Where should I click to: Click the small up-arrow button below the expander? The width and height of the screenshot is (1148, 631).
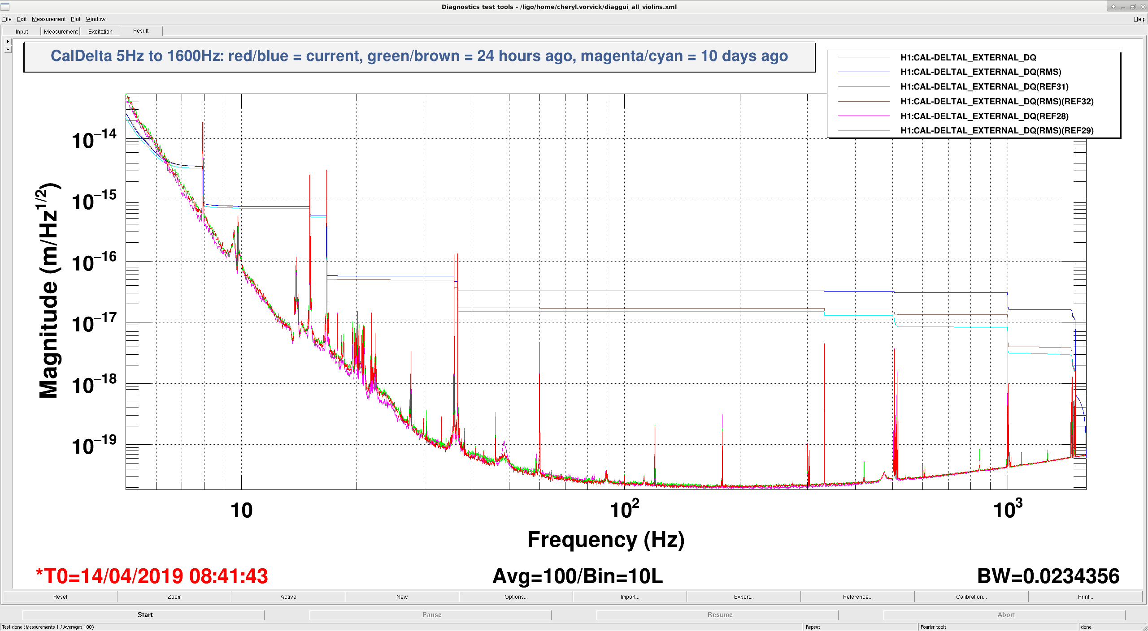tap(8, 49)
